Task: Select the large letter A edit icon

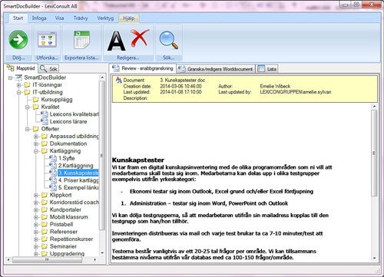Action: pos(116,41)
